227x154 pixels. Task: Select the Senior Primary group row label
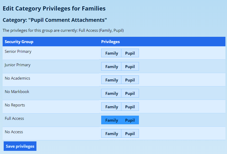(x=18, y=52)
